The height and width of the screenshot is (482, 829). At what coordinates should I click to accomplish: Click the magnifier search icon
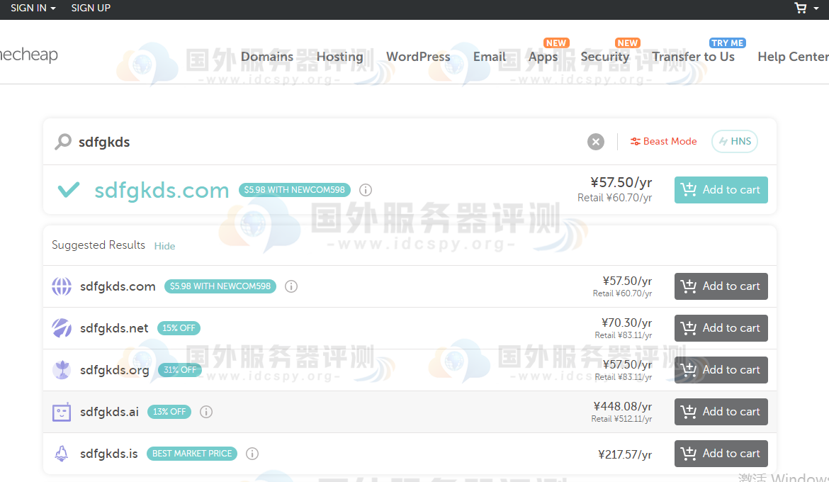(x=63, y=142)
